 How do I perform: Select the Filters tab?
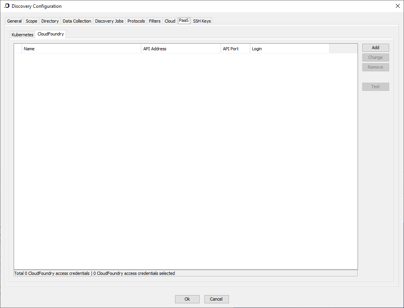pos(154,21)
